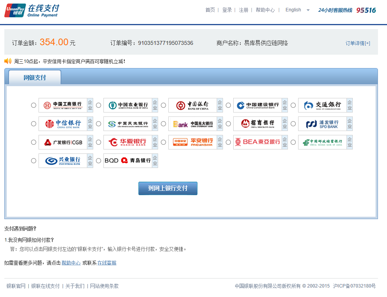The width and height of the screenshot is (387, 297).
Task: Click the orange speaker announcement icon
Action: click(x=8, y=61)
